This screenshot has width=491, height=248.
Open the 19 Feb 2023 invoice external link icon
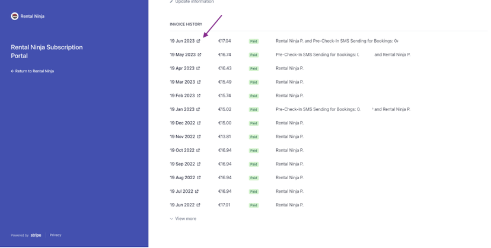(x=198, y=96)
